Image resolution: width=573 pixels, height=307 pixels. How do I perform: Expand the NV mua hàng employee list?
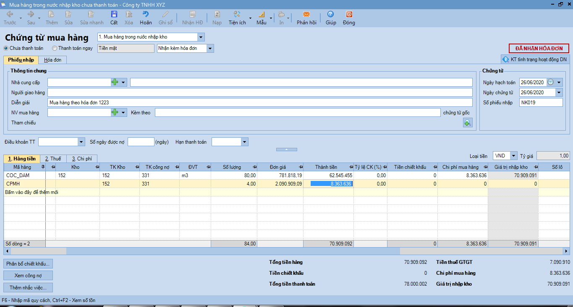pos(123,112)
